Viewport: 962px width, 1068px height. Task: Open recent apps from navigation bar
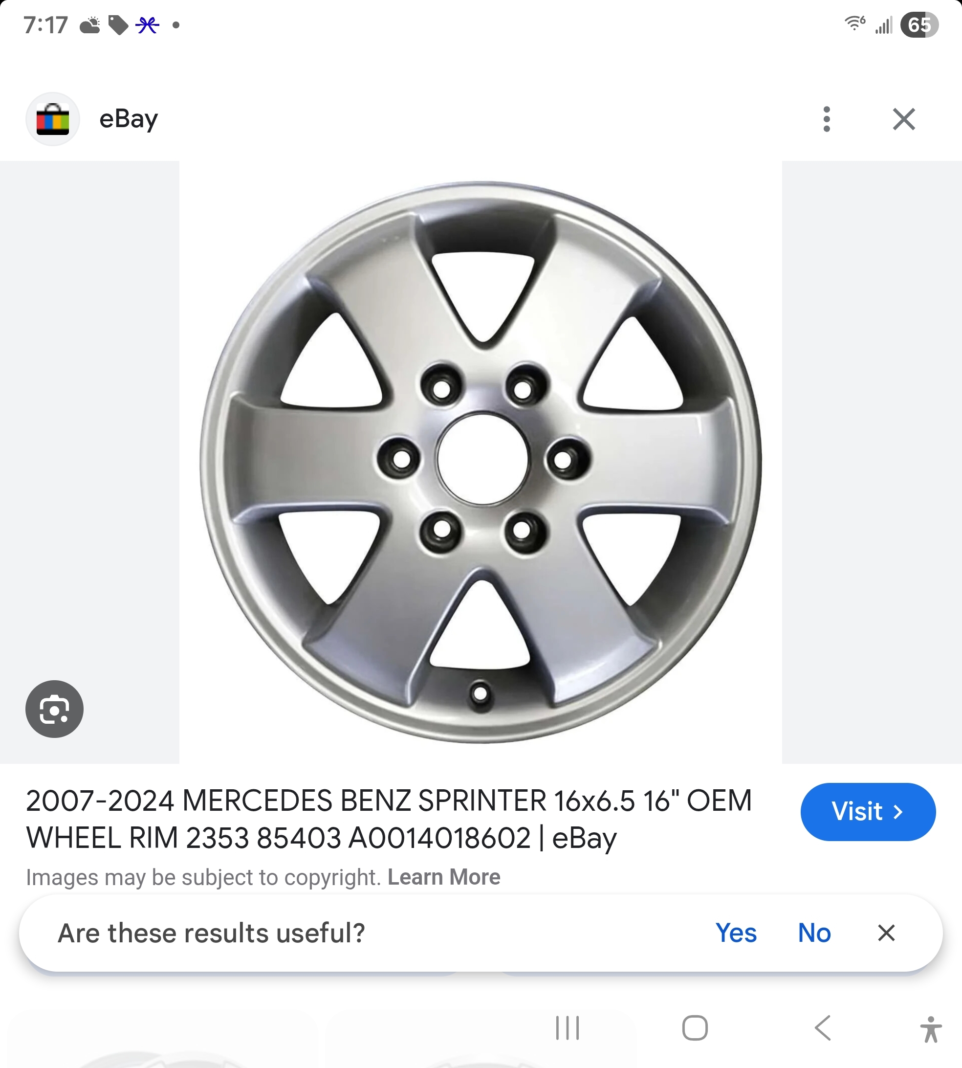(567, 1028)
